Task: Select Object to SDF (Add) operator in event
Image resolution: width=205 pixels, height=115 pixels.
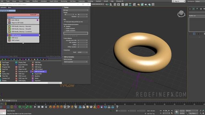Action: point(23,23)
